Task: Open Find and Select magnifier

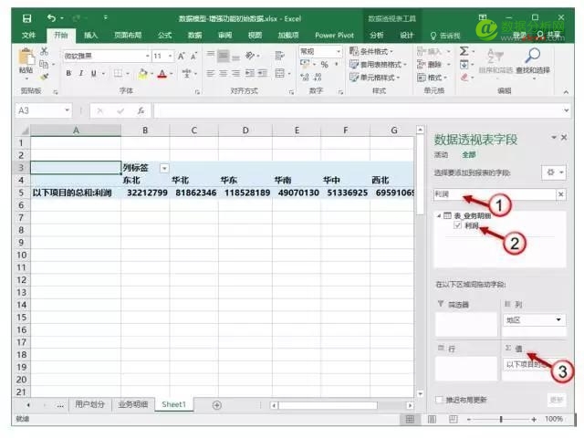Action: click(533, 56)
